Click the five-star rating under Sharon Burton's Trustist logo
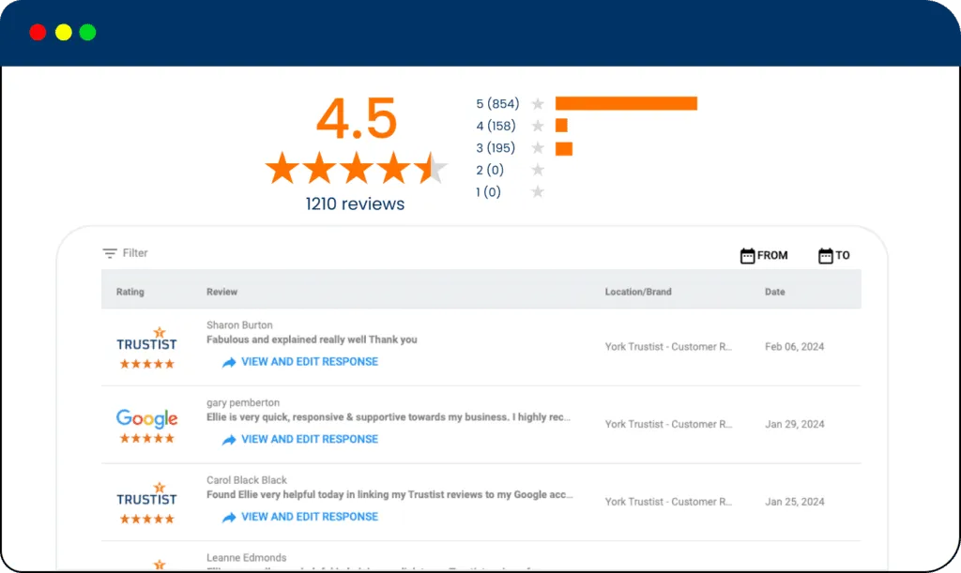 [147, 364]
